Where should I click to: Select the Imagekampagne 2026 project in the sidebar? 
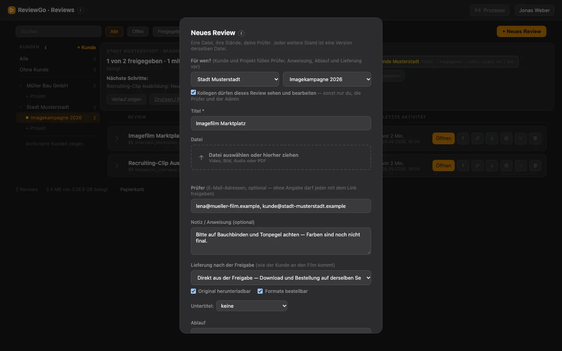[58, 118]
